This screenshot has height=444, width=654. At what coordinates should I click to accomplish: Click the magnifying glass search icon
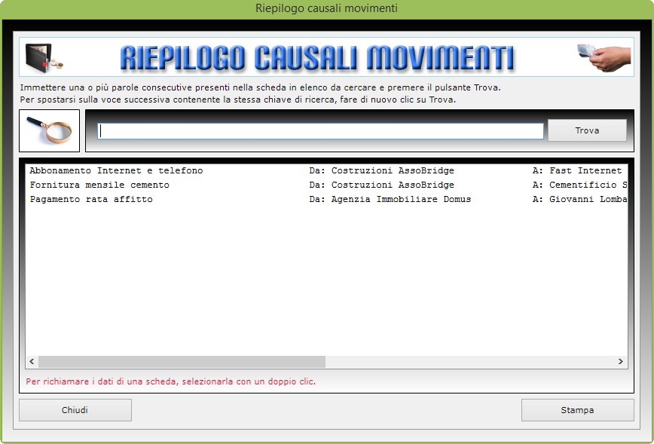click(49, 130)
